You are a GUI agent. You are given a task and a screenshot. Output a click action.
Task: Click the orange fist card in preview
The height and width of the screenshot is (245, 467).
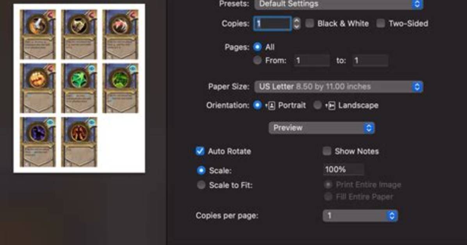coord(38,88)
